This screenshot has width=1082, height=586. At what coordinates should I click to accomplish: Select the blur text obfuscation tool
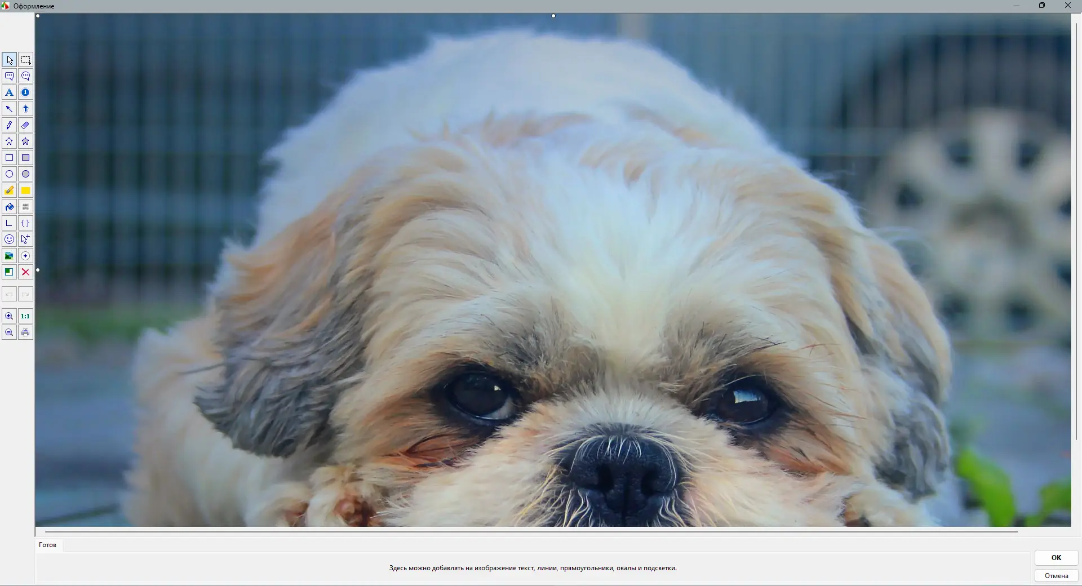(x=25, y=207)
